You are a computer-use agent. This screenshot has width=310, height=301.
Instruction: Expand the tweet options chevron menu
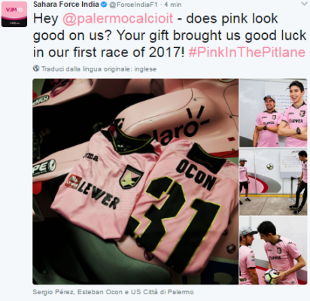[x=304, y=4]
